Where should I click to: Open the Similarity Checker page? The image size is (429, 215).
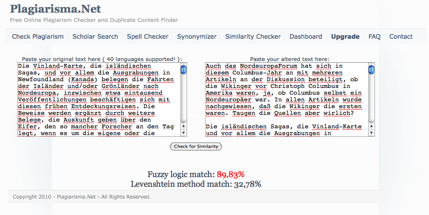coord(253,37)
